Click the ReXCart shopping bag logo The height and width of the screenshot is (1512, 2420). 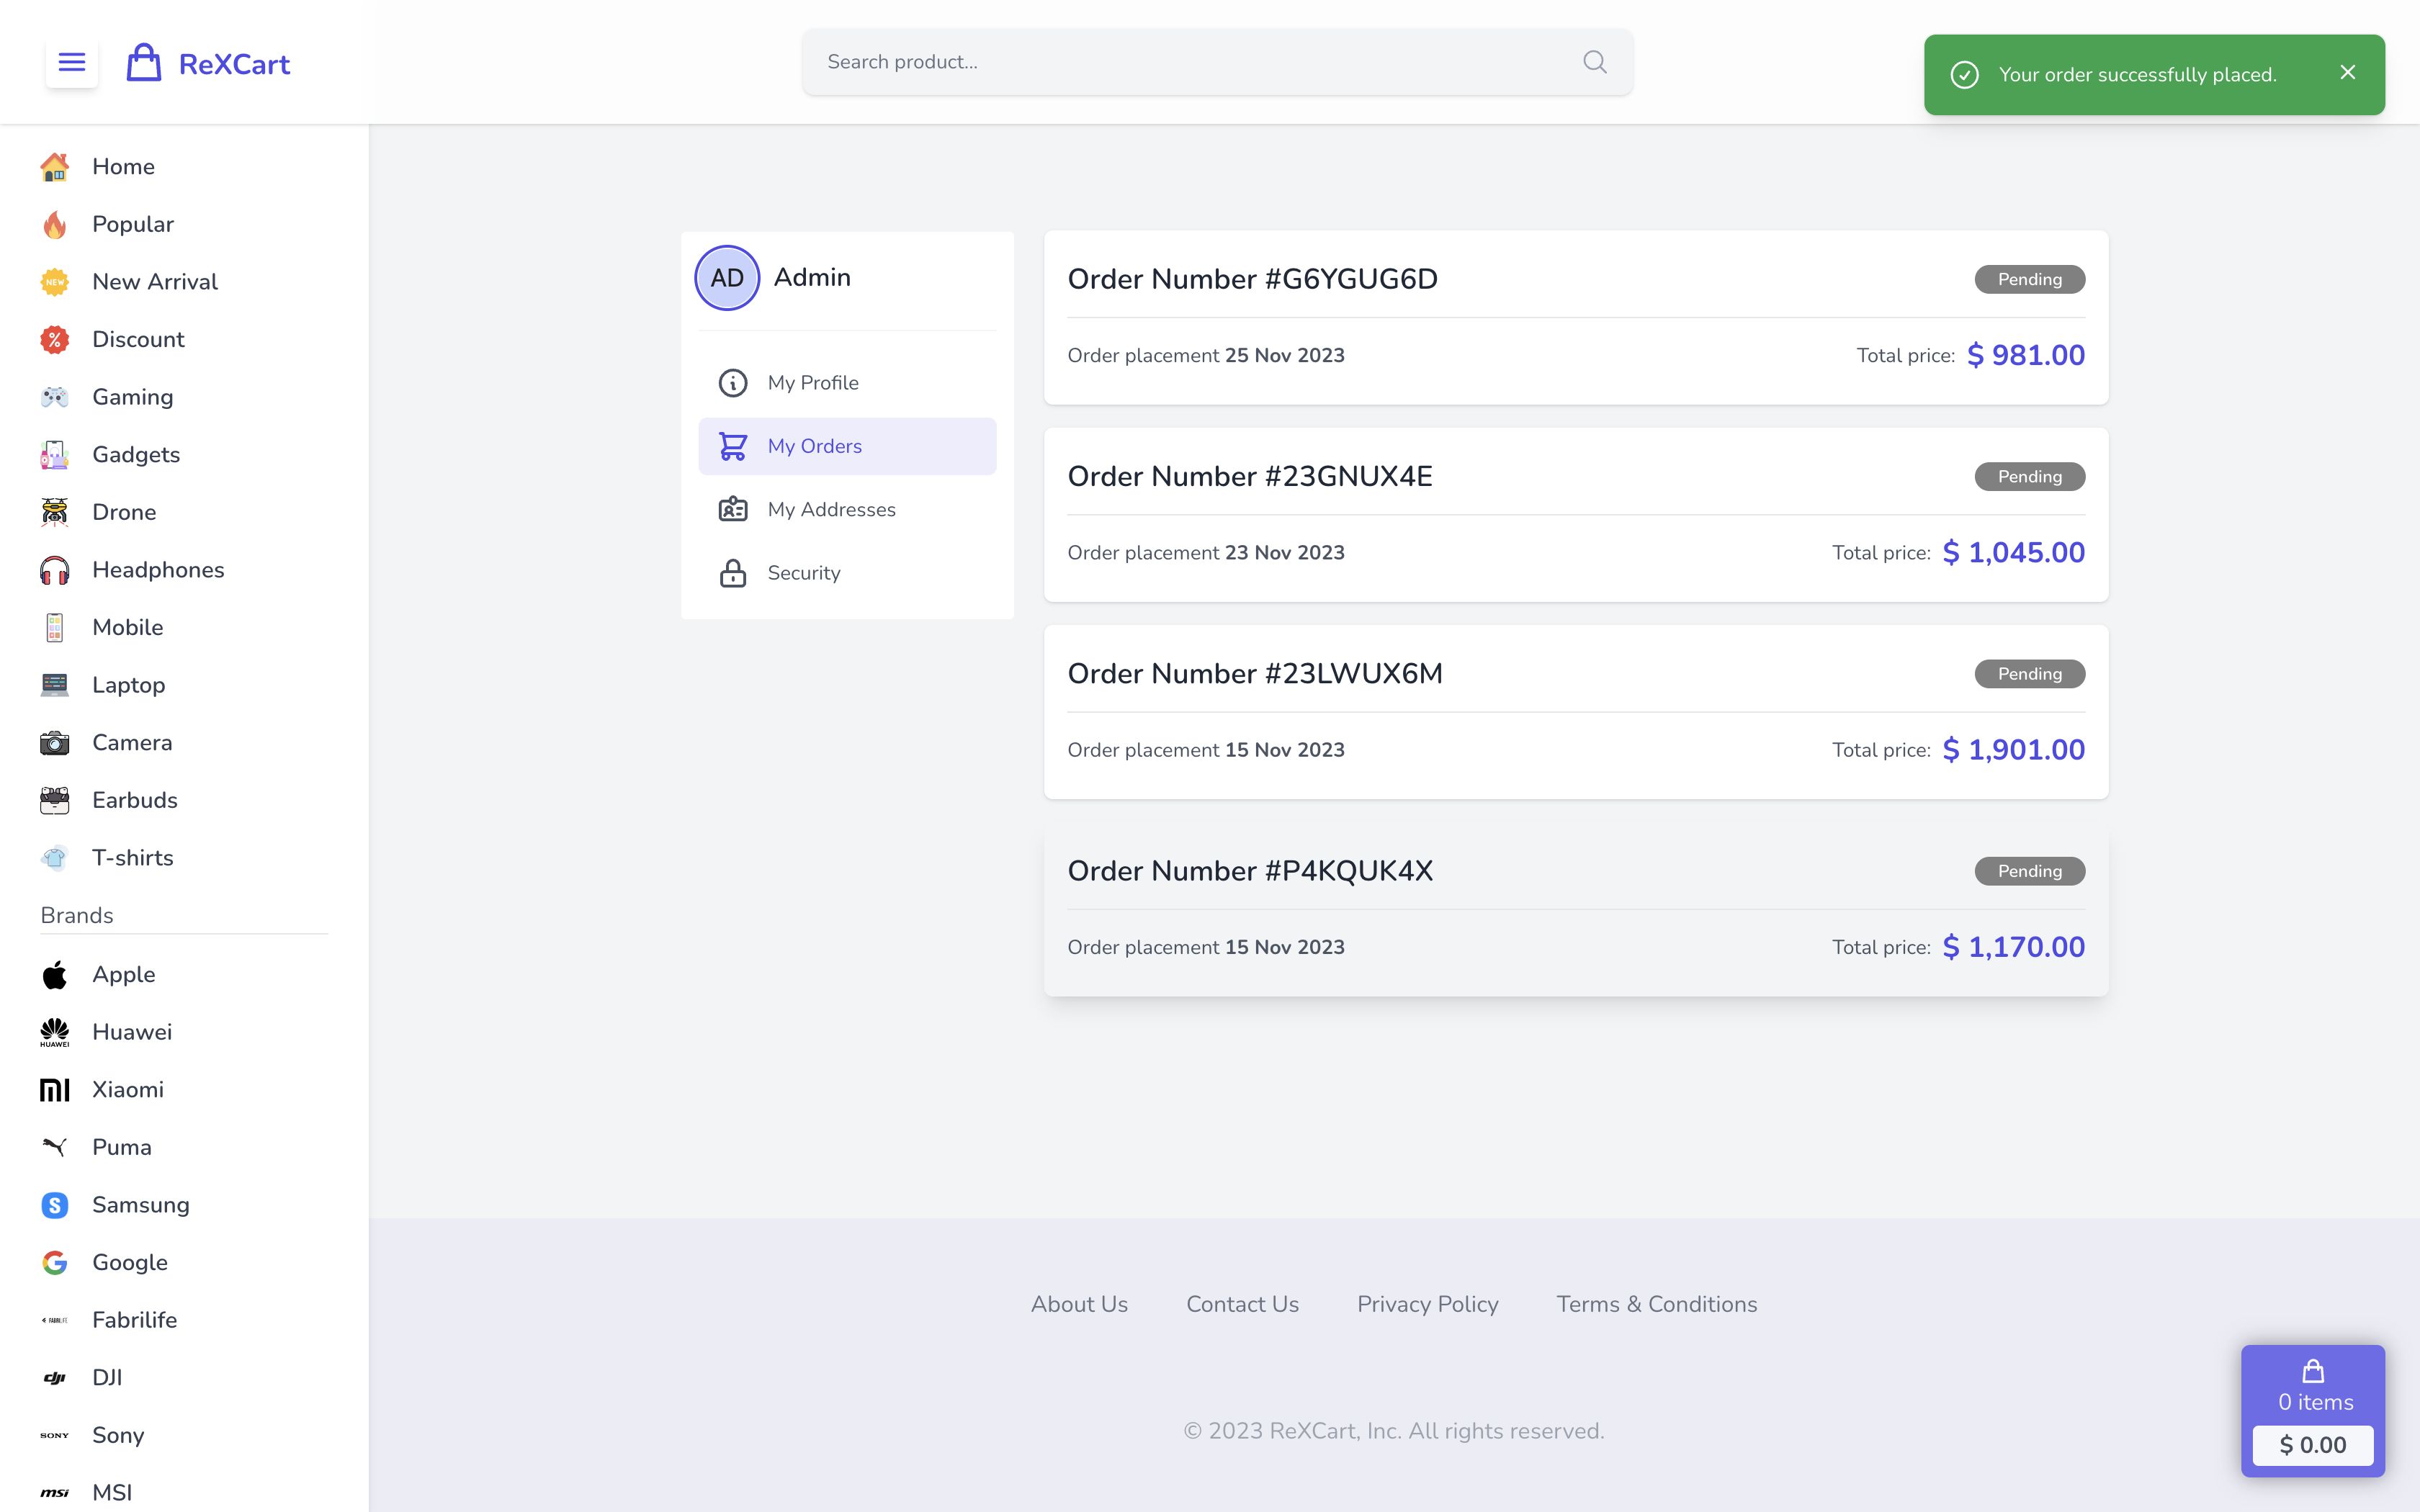tap(144, 63)
